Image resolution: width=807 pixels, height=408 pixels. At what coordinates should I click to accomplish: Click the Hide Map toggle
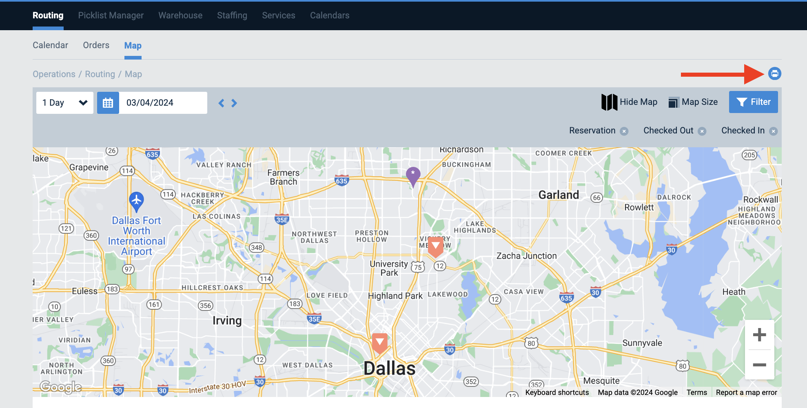pos(630,102)
